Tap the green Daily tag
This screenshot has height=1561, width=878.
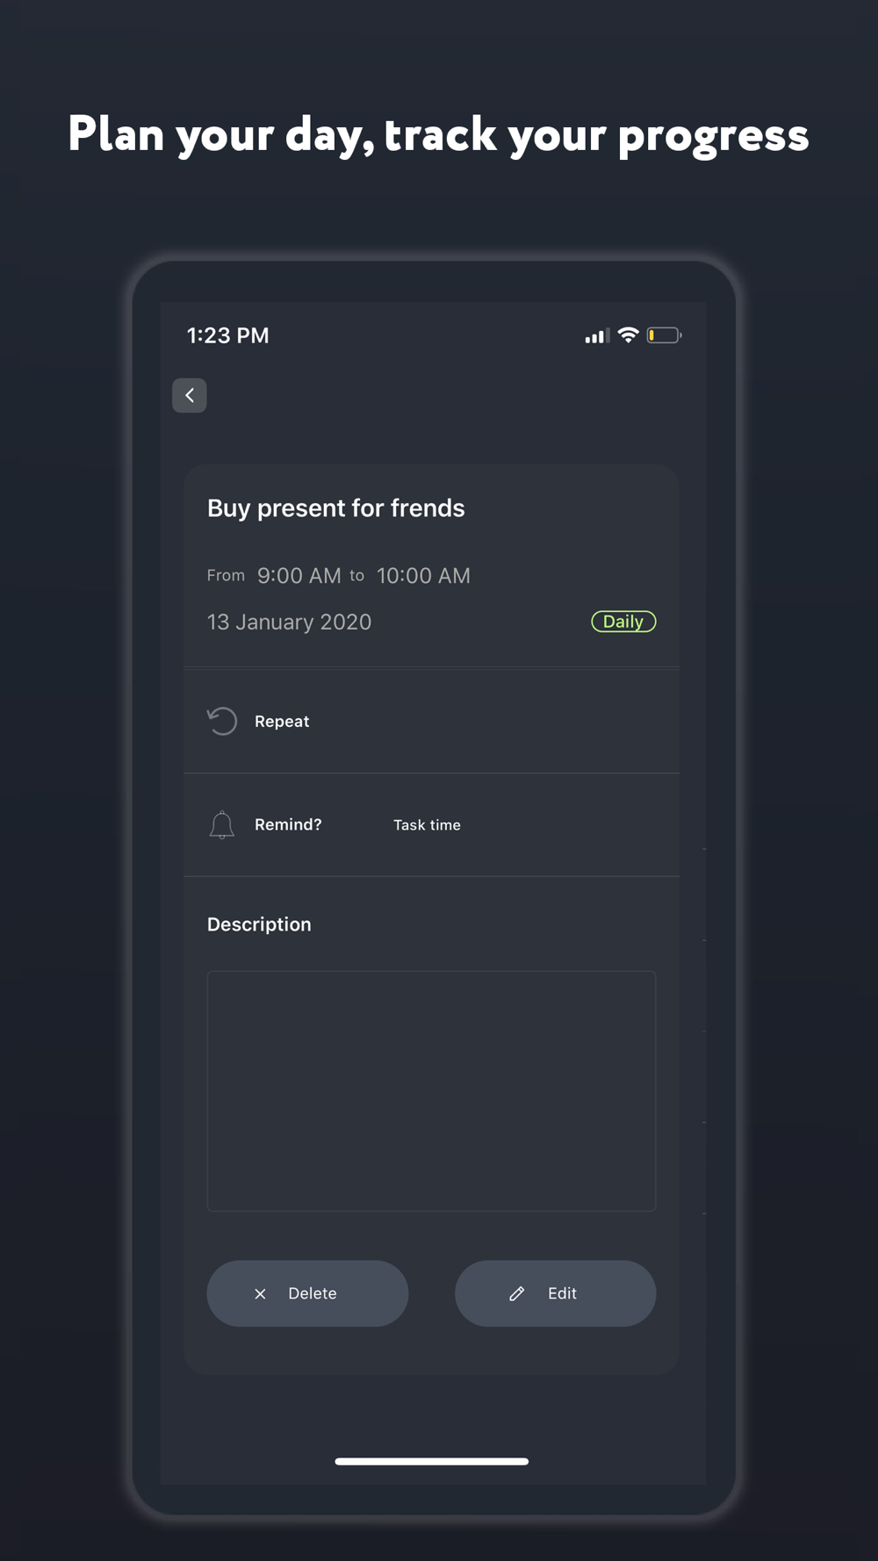point(623,622)
